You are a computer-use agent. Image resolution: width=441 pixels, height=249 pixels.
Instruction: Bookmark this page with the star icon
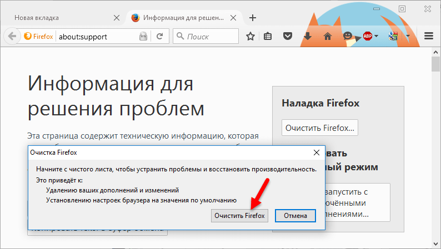[x=250, y=37]
